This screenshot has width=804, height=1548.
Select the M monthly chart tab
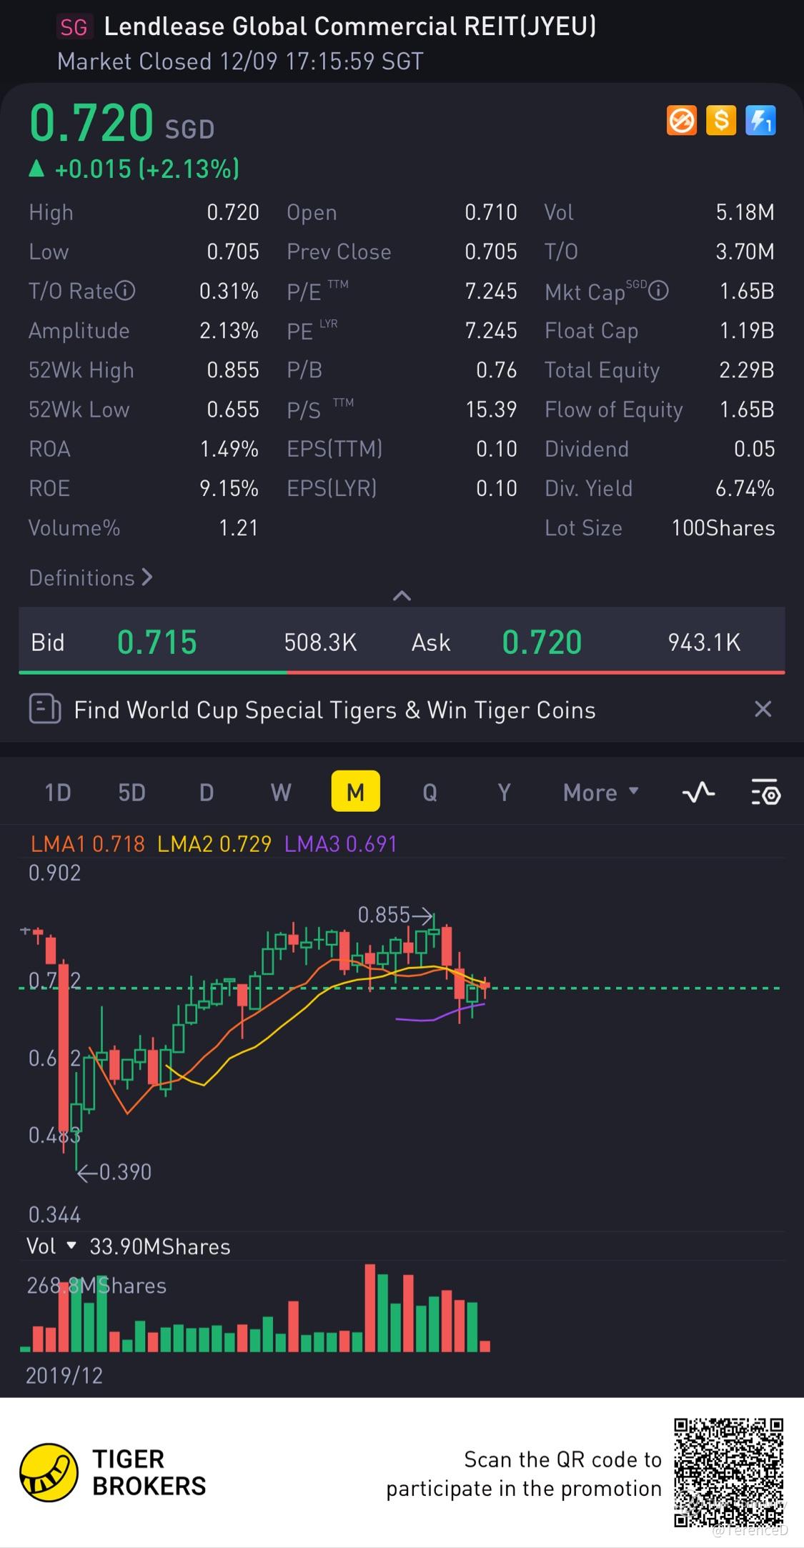(355, 792)
